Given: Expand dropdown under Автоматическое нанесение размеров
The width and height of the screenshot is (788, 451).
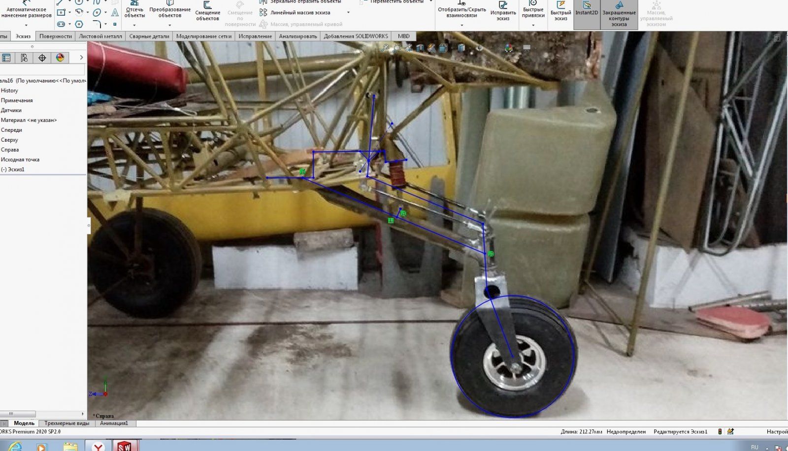Looking at the screenshot, I should pyautogui.click(x=26, y=25).
